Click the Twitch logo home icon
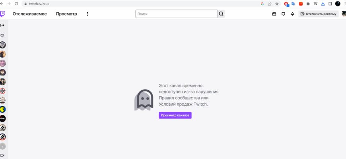The width and height of the screenshot is (346, 159). 3,14
